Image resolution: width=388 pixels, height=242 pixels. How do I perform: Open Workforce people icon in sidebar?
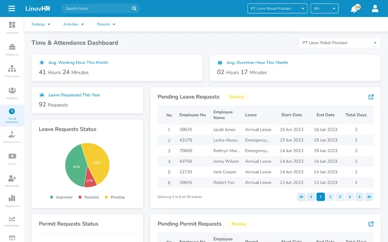click(12, 93)
